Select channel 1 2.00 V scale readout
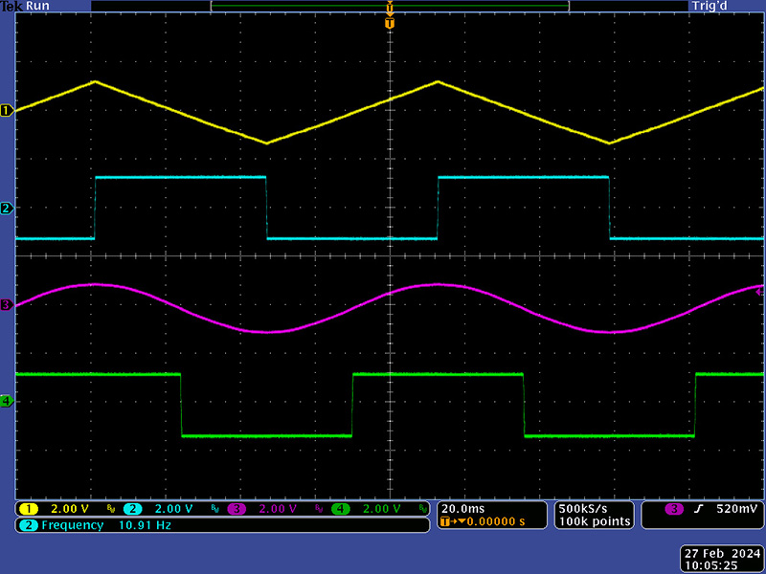This screenshot has width=766, height=574. point(70,509)
